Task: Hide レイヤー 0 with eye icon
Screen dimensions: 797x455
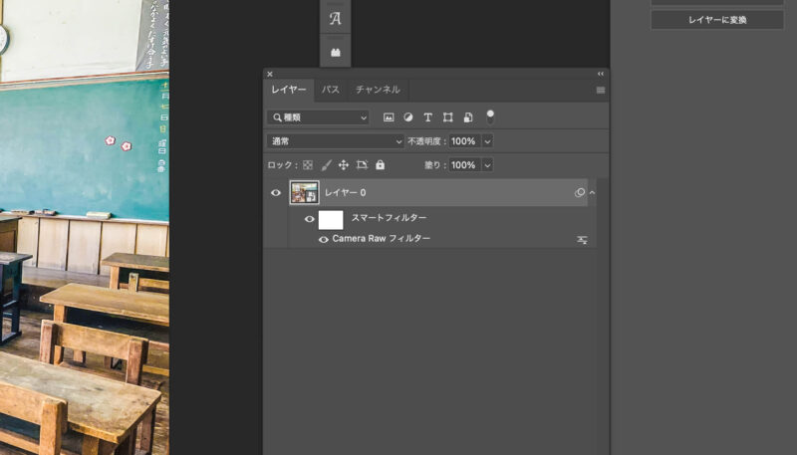Action: (x=276, y=193)
